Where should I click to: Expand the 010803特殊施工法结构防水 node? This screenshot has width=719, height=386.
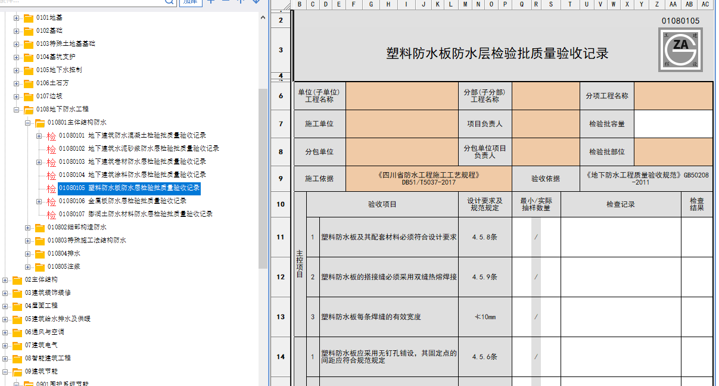[x=28, y=241]
